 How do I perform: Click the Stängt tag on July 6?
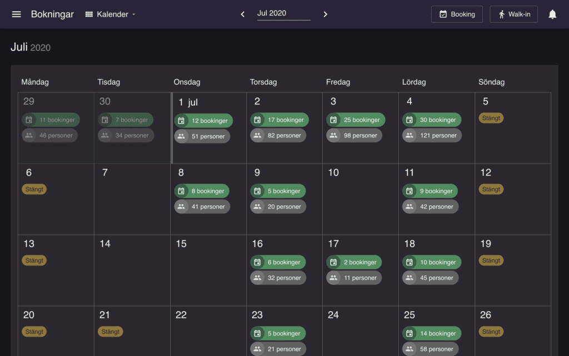click(34, 189)
